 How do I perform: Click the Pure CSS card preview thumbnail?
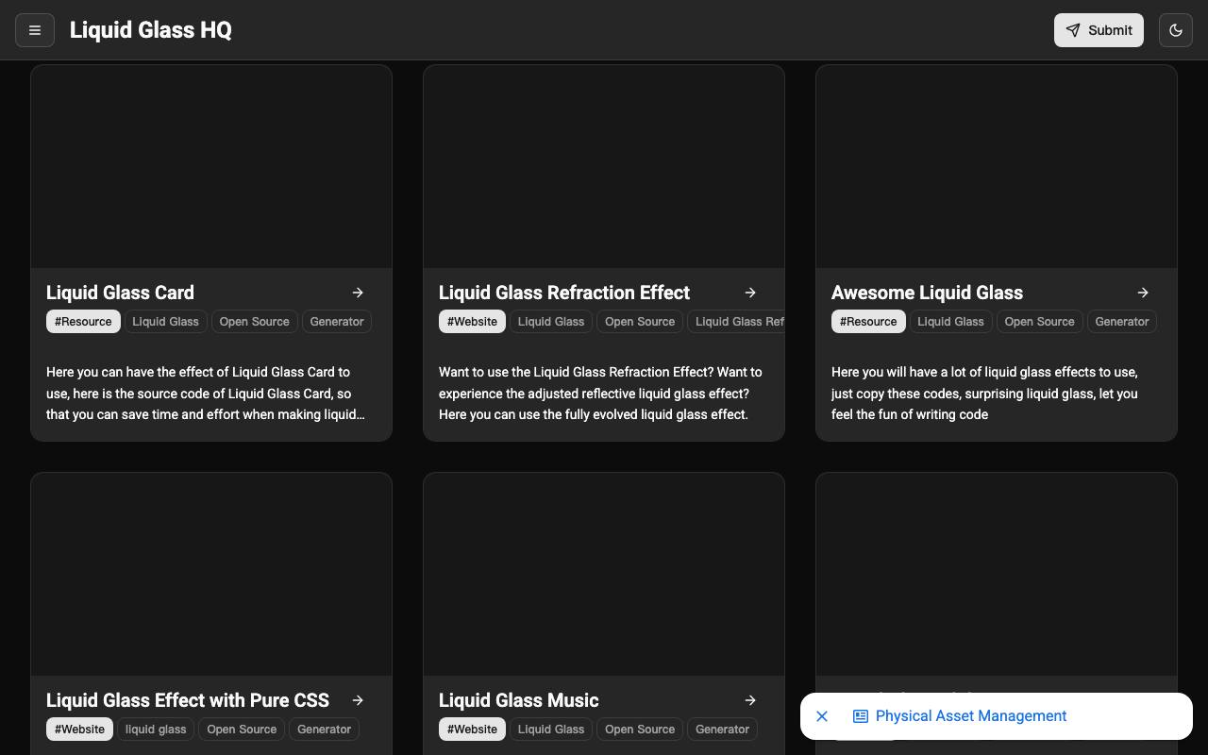point(211,574)
